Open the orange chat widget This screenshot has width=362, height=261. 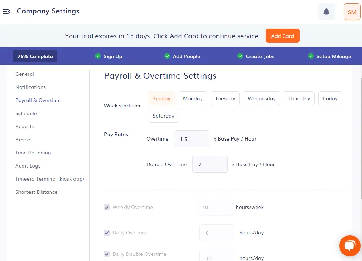pos(350,245)
